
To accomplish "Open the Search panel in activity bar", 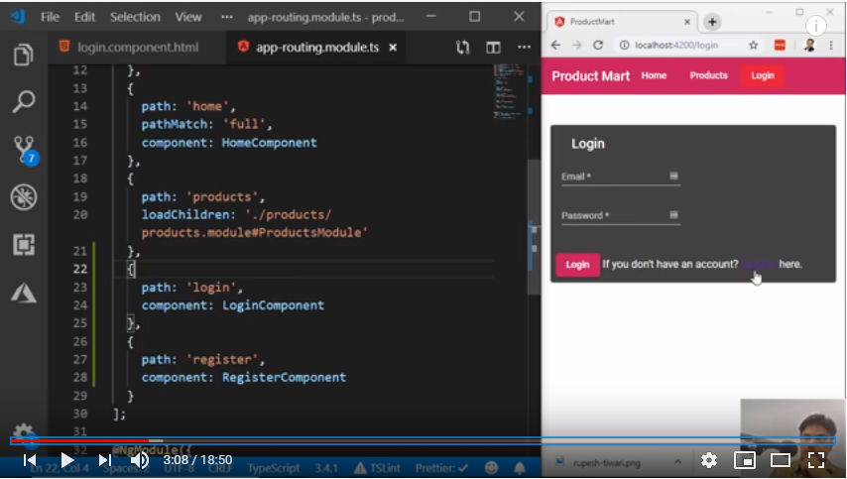I will (24, 102).
